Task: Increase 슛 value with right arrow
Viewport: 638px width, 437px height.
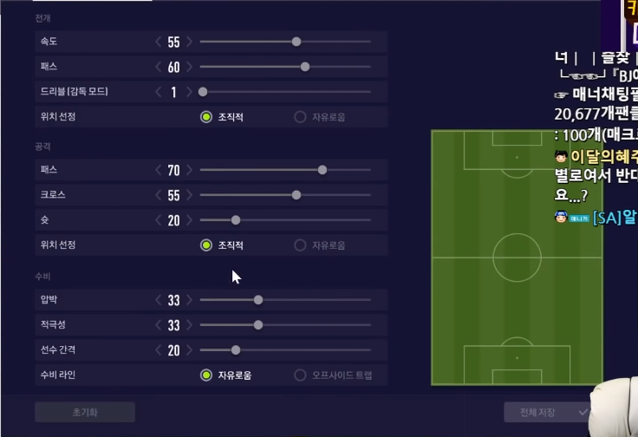Action: click(190, 220)
